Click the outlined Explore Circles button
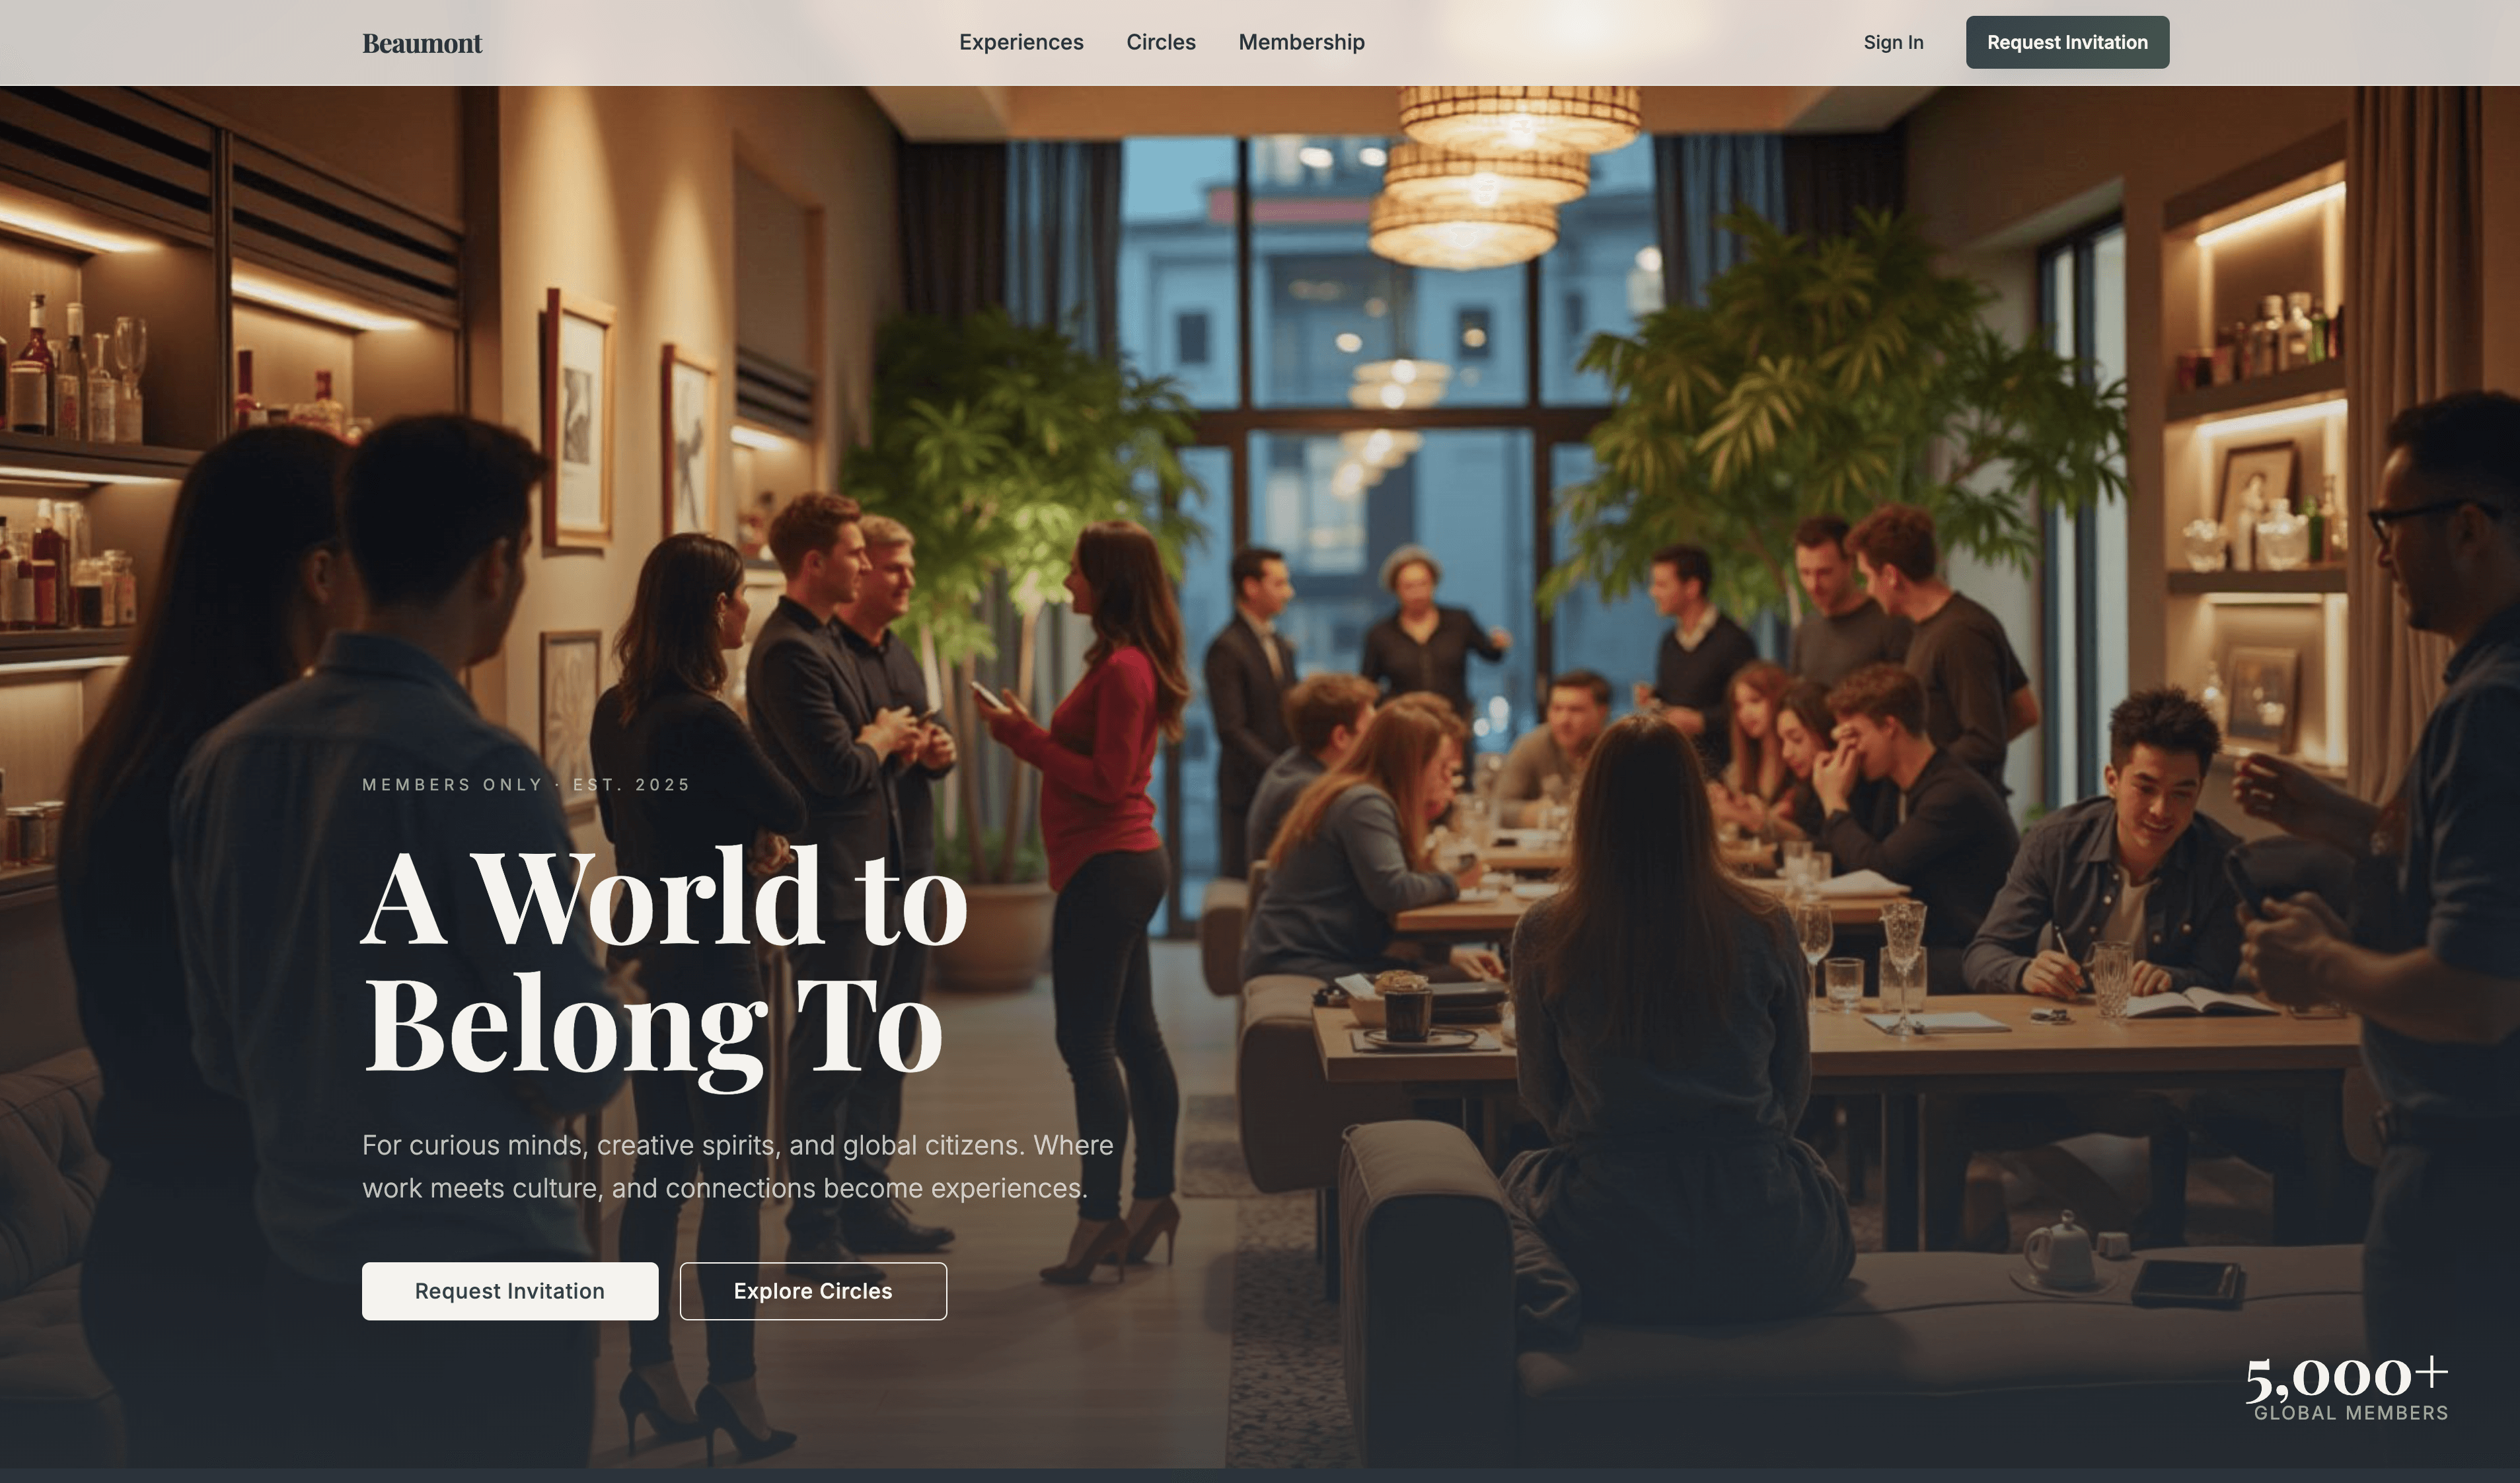 pos(813,1290)
